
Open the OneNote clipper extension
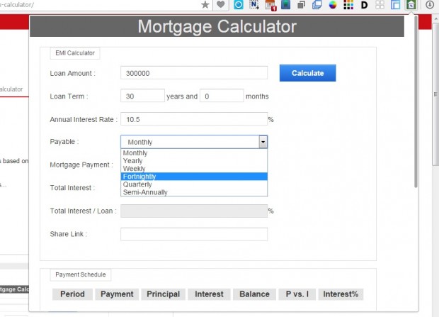254,5
